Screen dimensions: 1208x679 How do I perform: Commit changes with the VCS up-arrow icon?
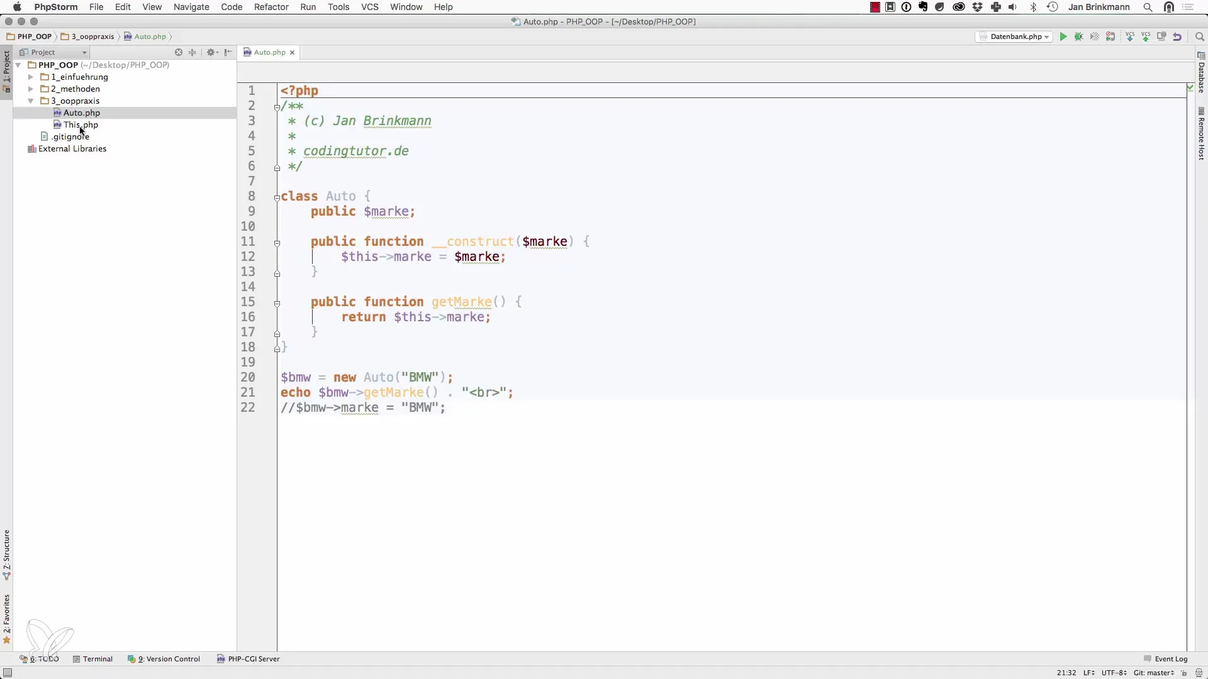tap(1146, 37)
